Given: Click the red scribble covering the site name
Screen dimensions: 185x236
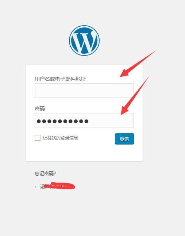Looking at the screenshot, I should pyautogui.click(x=59, y=186).
